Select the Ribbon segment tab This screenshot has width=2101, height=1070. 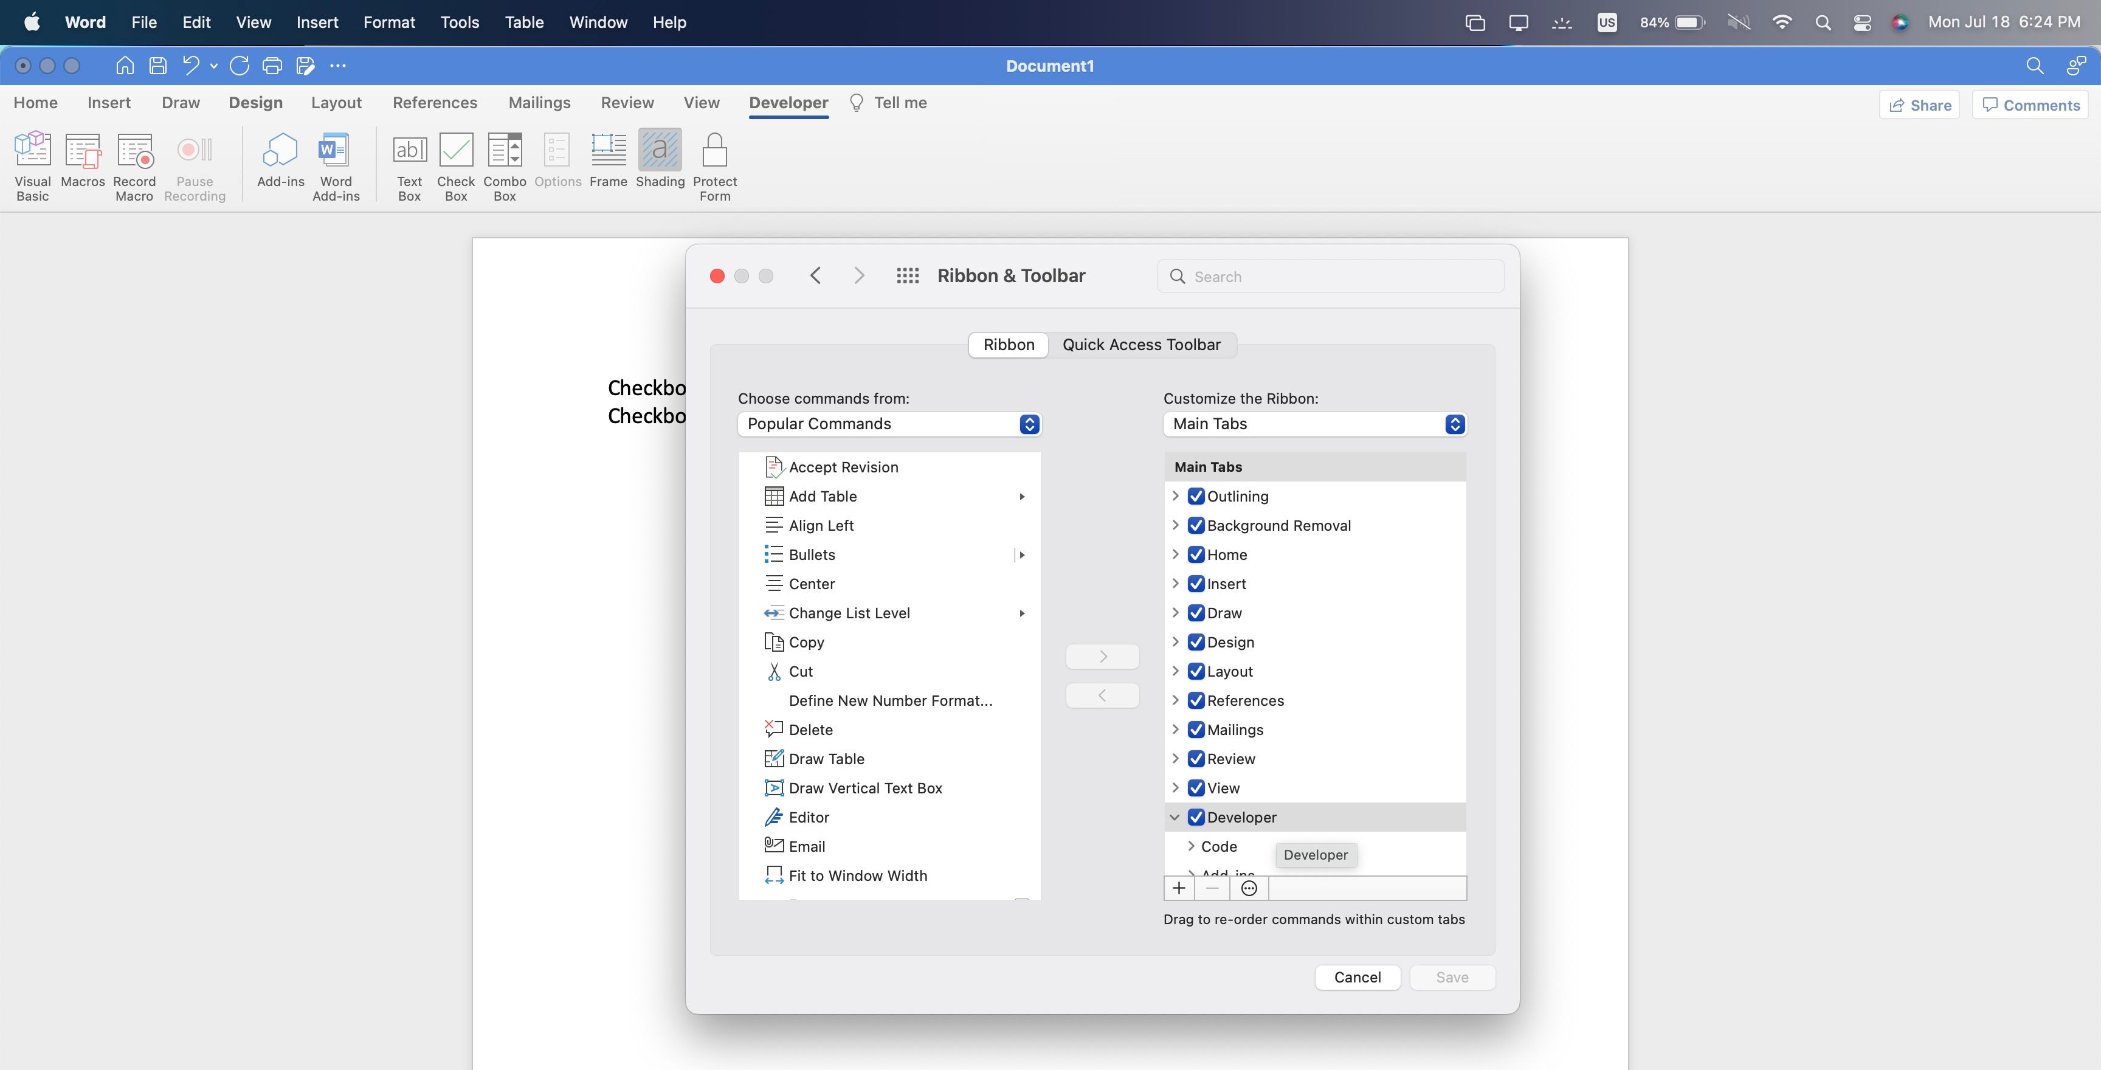coord(1009,345)
